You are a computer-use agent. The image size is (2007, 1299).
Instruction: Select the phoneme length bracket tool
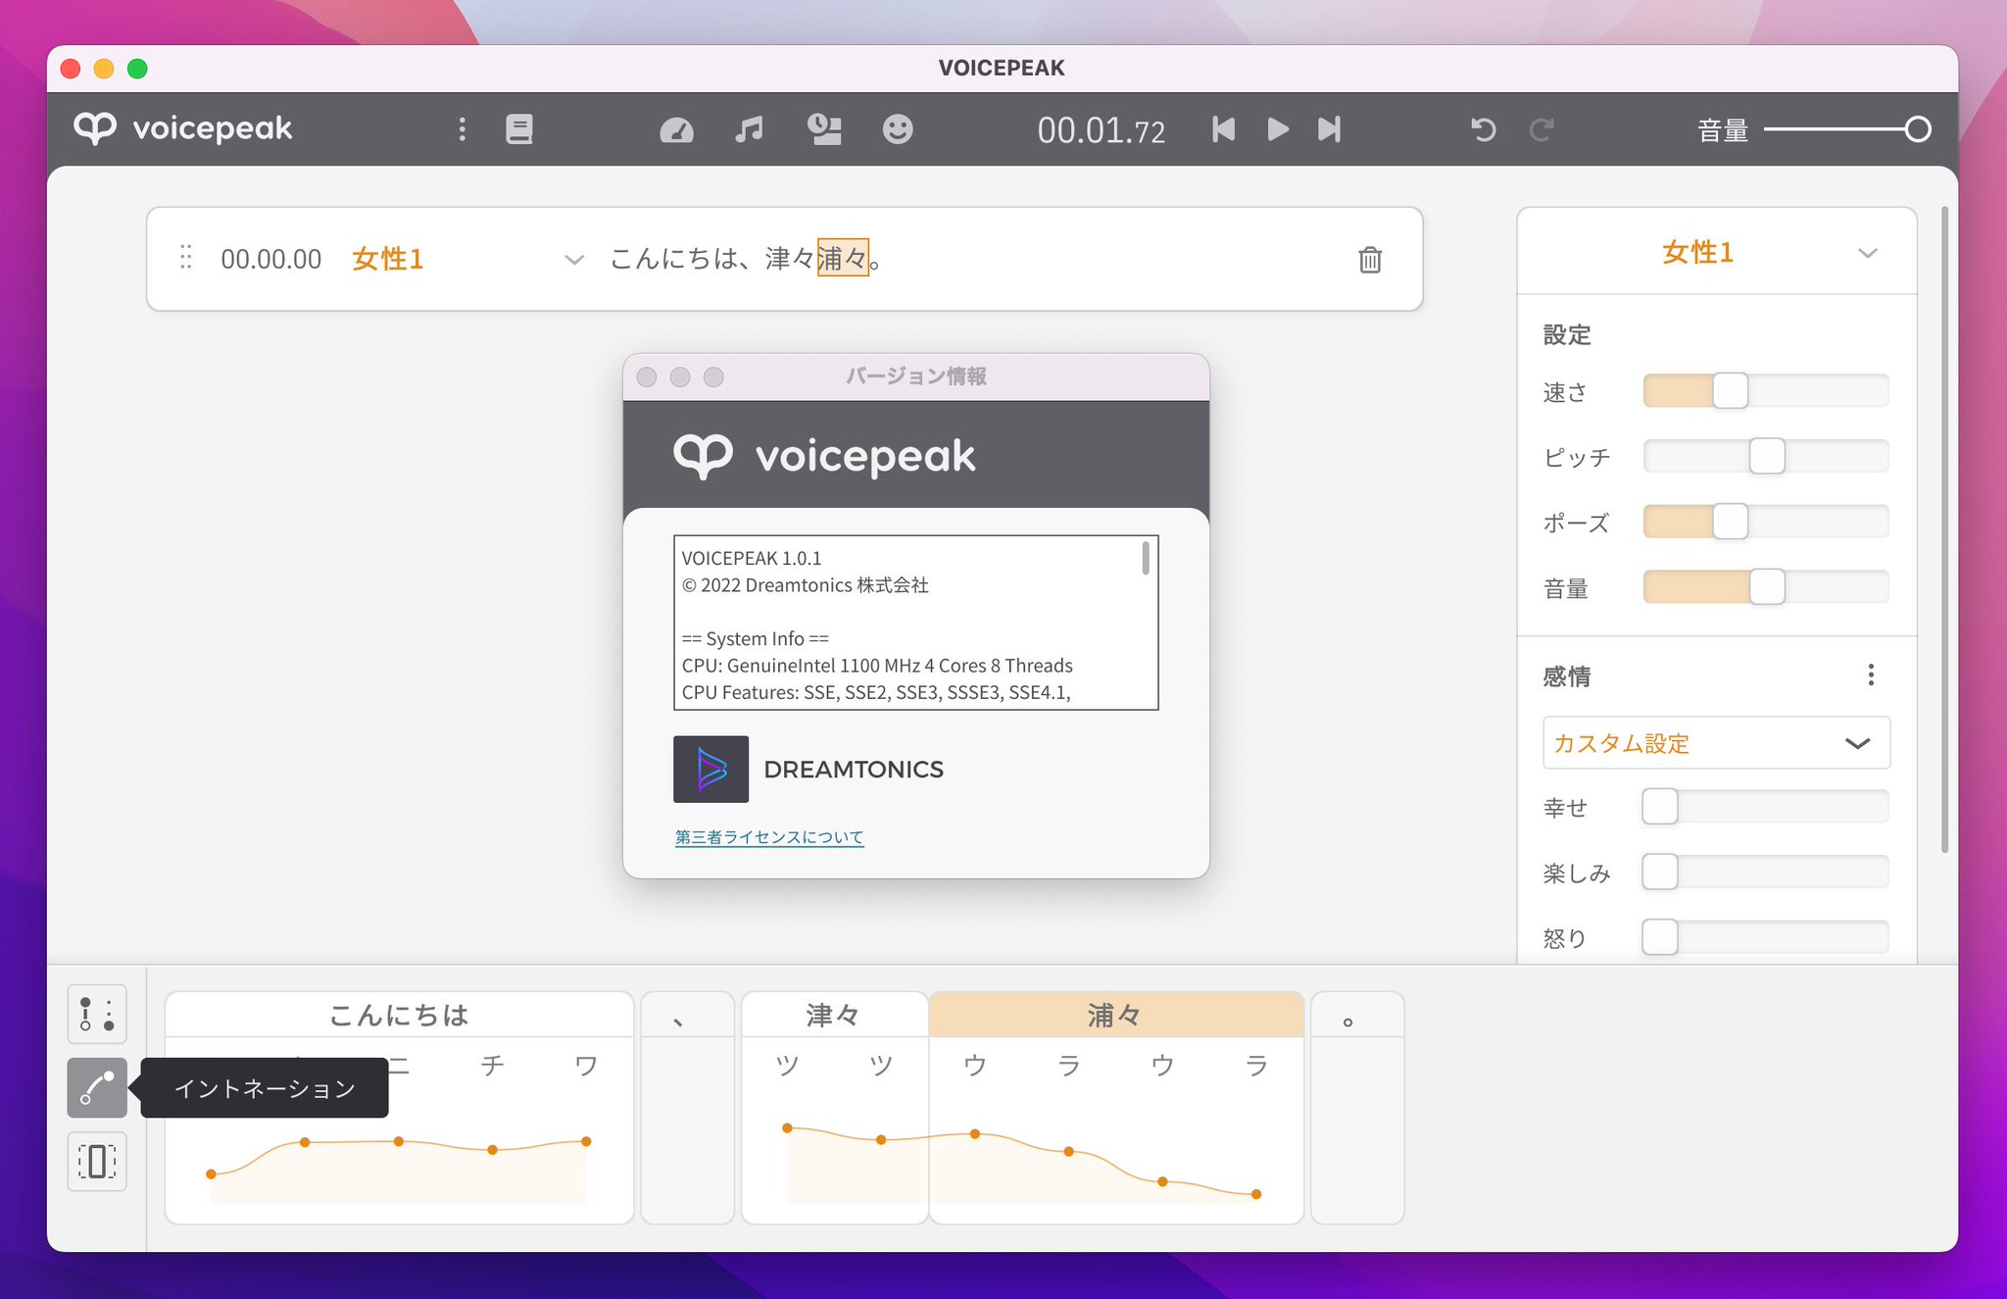97,1162
